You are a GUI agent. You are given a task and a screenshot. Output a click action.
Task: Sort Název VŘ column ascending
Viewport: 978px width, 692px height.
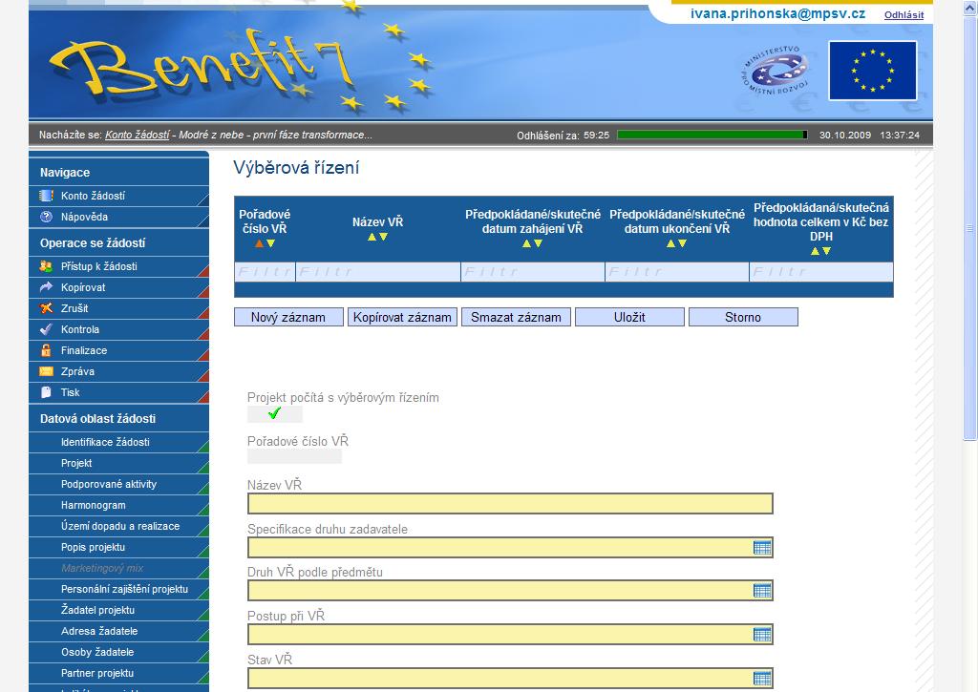click(372, 237)
